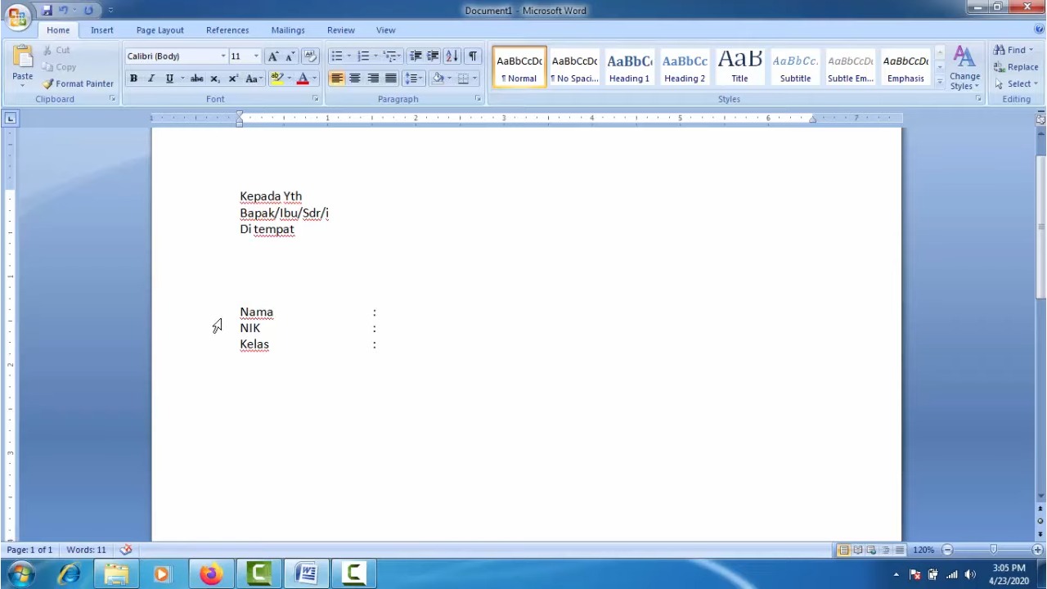This screenshot has width=1047, height=589.
Task: Undo last action in Quick Access toolbar
Action: coord(63,10)
